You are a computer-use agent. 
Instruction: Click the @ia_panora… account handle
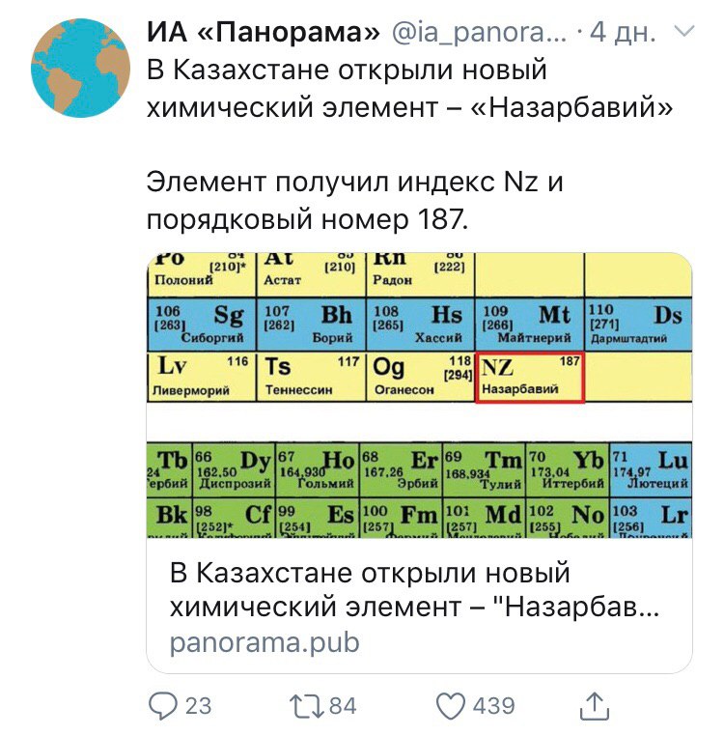pyautogui.click(x=479, y=34)
